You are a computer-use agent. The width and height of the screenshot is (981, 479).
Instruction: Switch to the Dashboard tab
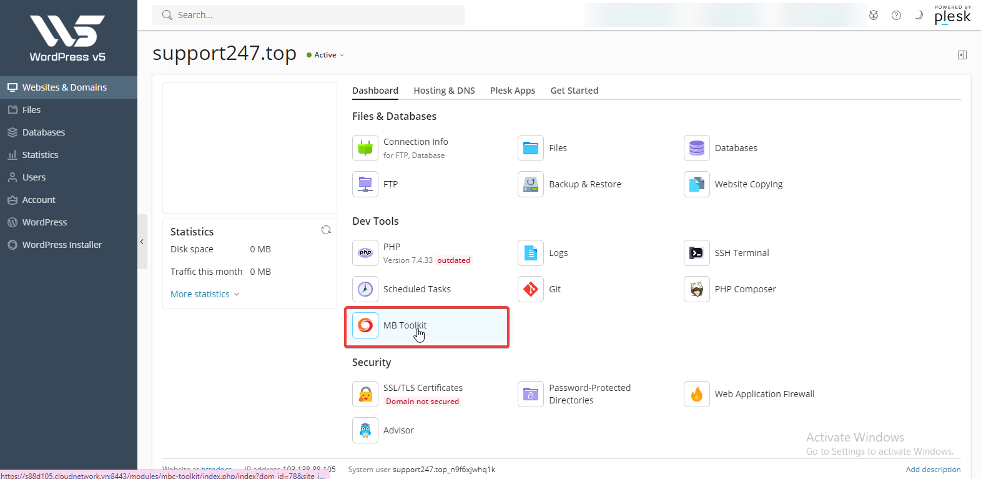coord(375,91)
